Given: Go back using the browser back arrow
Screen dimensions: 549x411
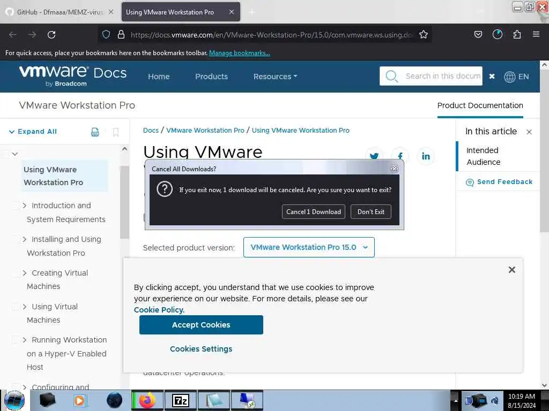Looking at the screenshot, I should coord(13,35).
